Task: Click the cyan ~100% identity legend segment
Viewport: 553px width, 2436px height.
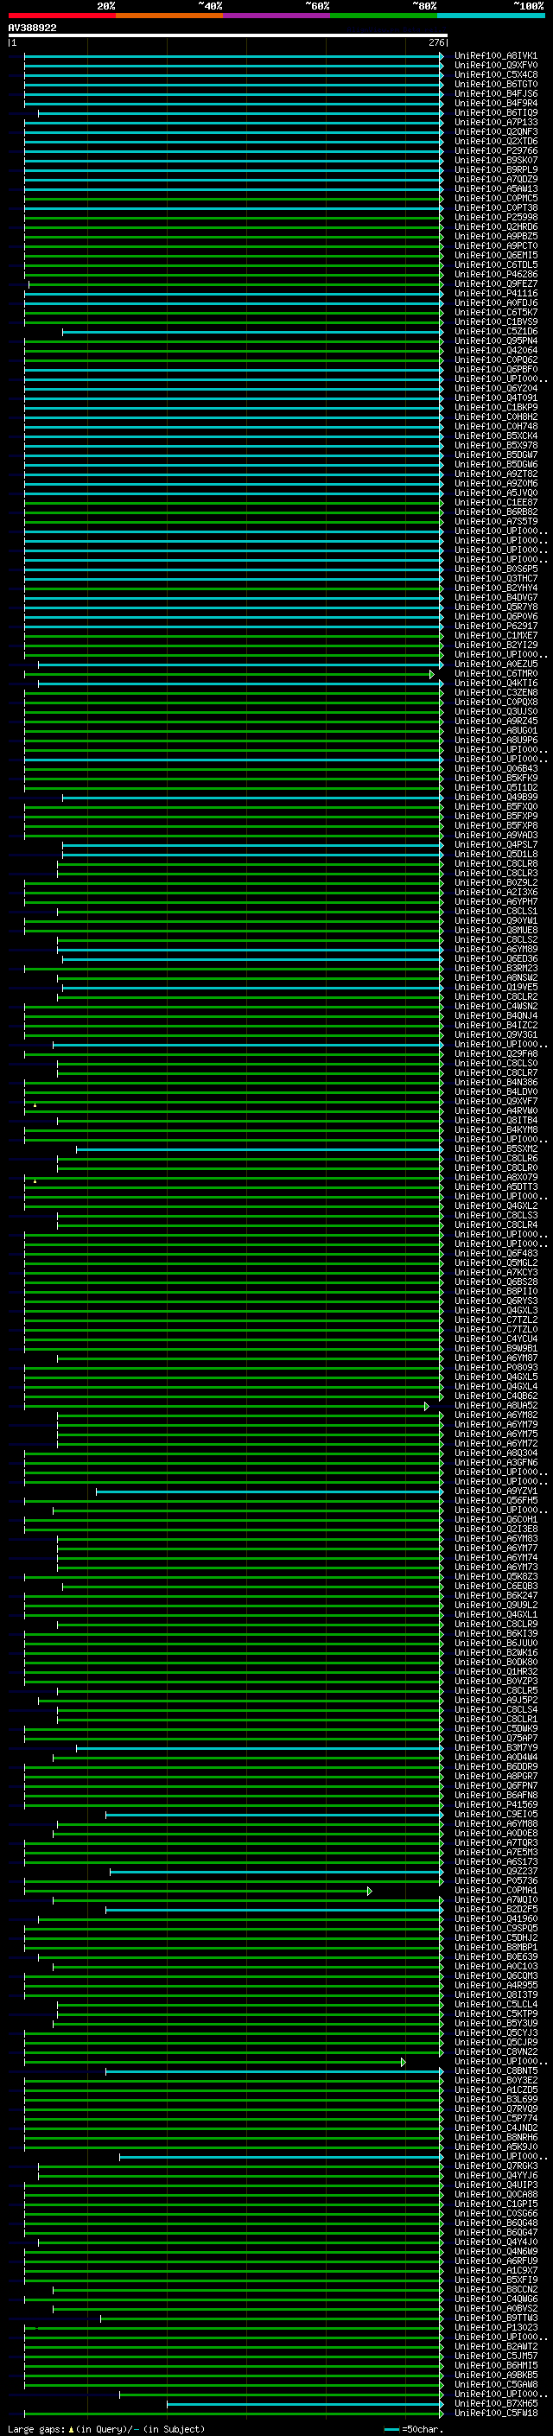Action: (x=491, y=16)
